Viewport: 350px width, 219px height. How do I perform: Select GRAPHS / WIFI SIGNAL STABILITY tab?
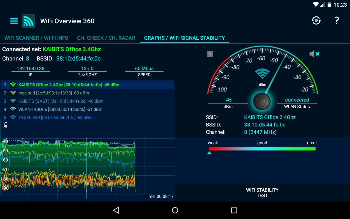tap(184, 38)
